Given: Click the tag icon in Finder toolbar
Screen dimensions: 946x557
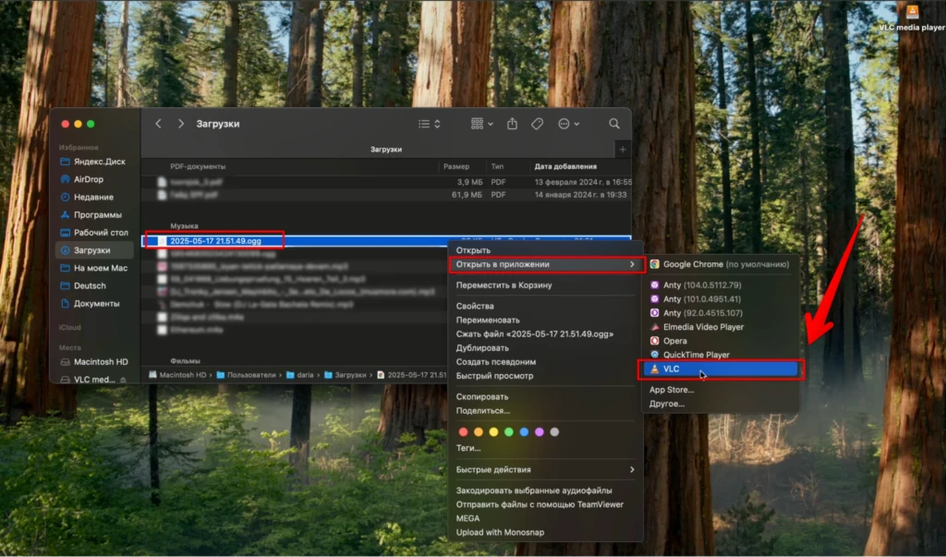Looking at the screenshot, I should tap(537, 124).
